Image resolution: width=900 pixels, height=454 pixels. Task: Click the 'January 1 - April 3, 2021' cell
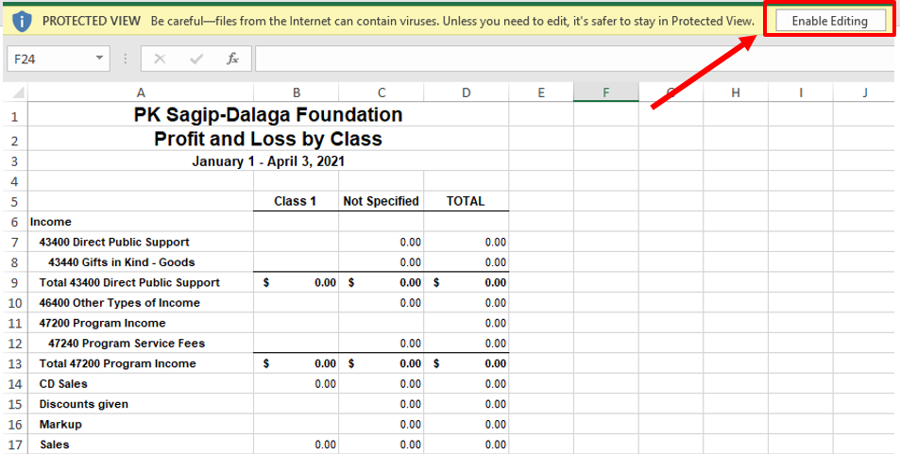pyautogui.click(x=268, y=161)
